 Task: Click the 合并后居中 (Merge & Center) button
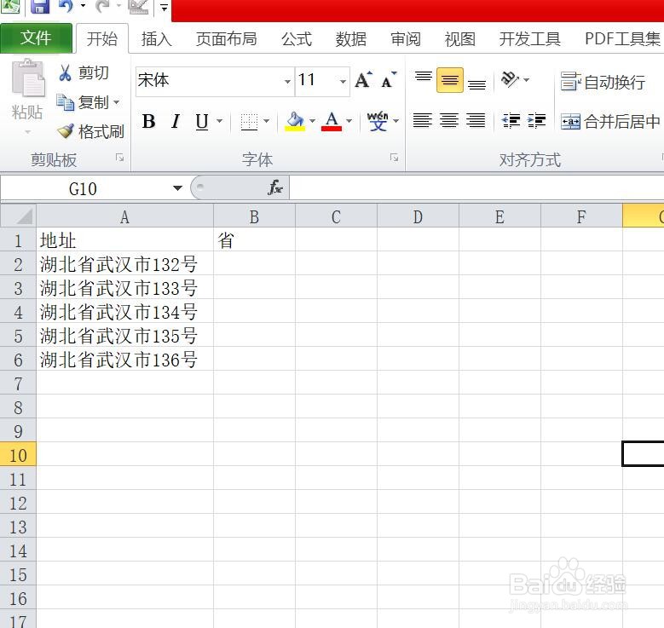click(x=610, y=122)
